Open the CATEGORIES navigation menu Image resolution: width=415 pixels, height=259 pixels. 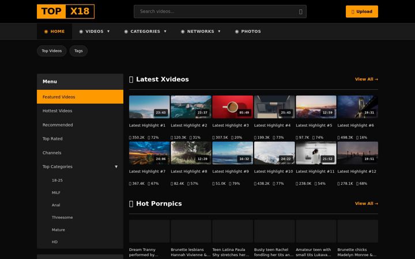(145, 32)
